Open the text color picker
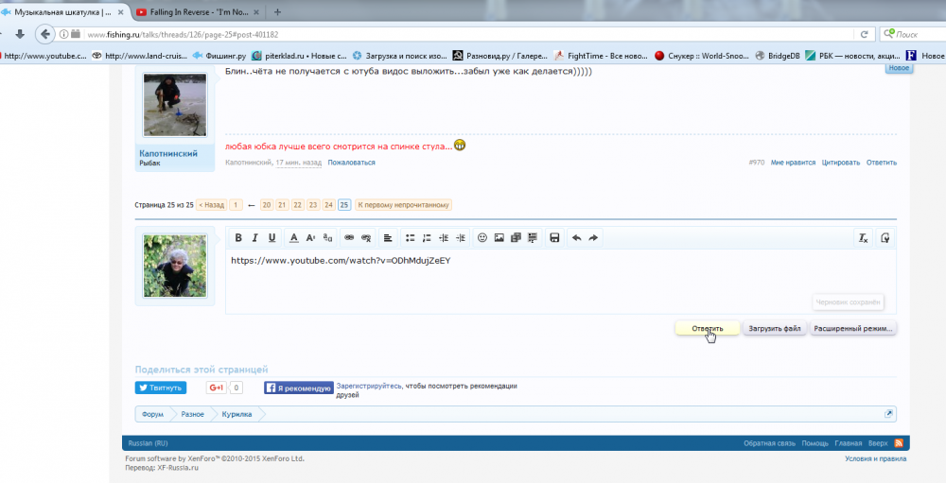Screen dimensions: 946x483 [294, 237]
